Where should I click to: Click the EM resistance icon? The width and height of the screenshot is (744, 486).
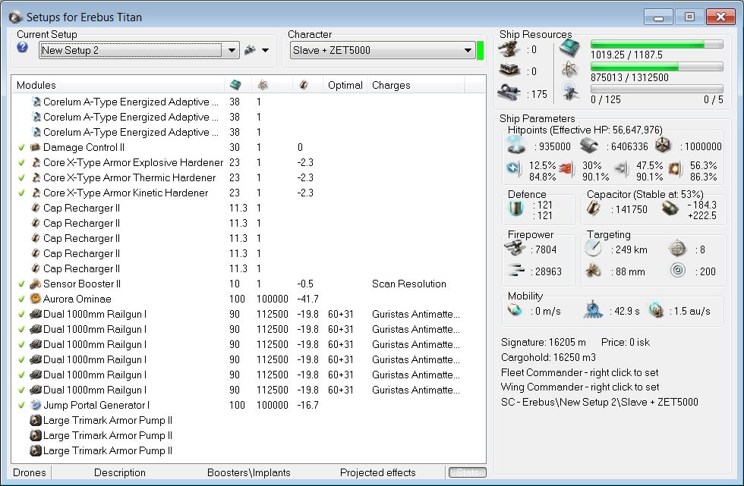tap(514, 168)
